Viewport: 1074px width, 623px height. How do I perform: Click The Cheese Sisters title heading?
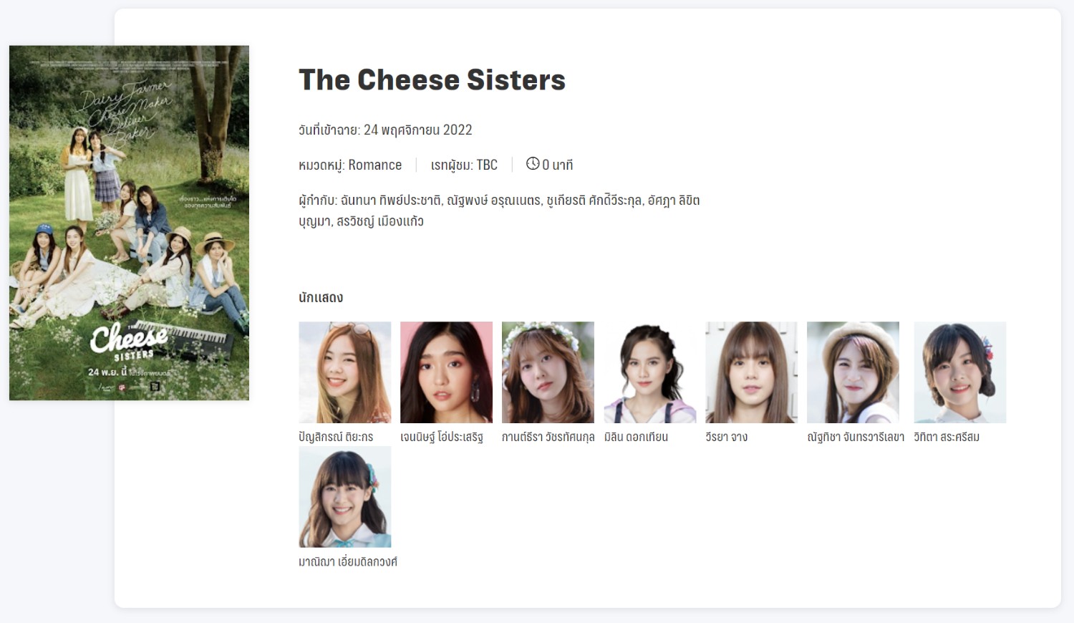point(432,79)
